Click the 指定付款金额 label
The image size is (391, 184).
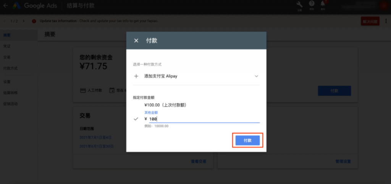coord(144,97)
